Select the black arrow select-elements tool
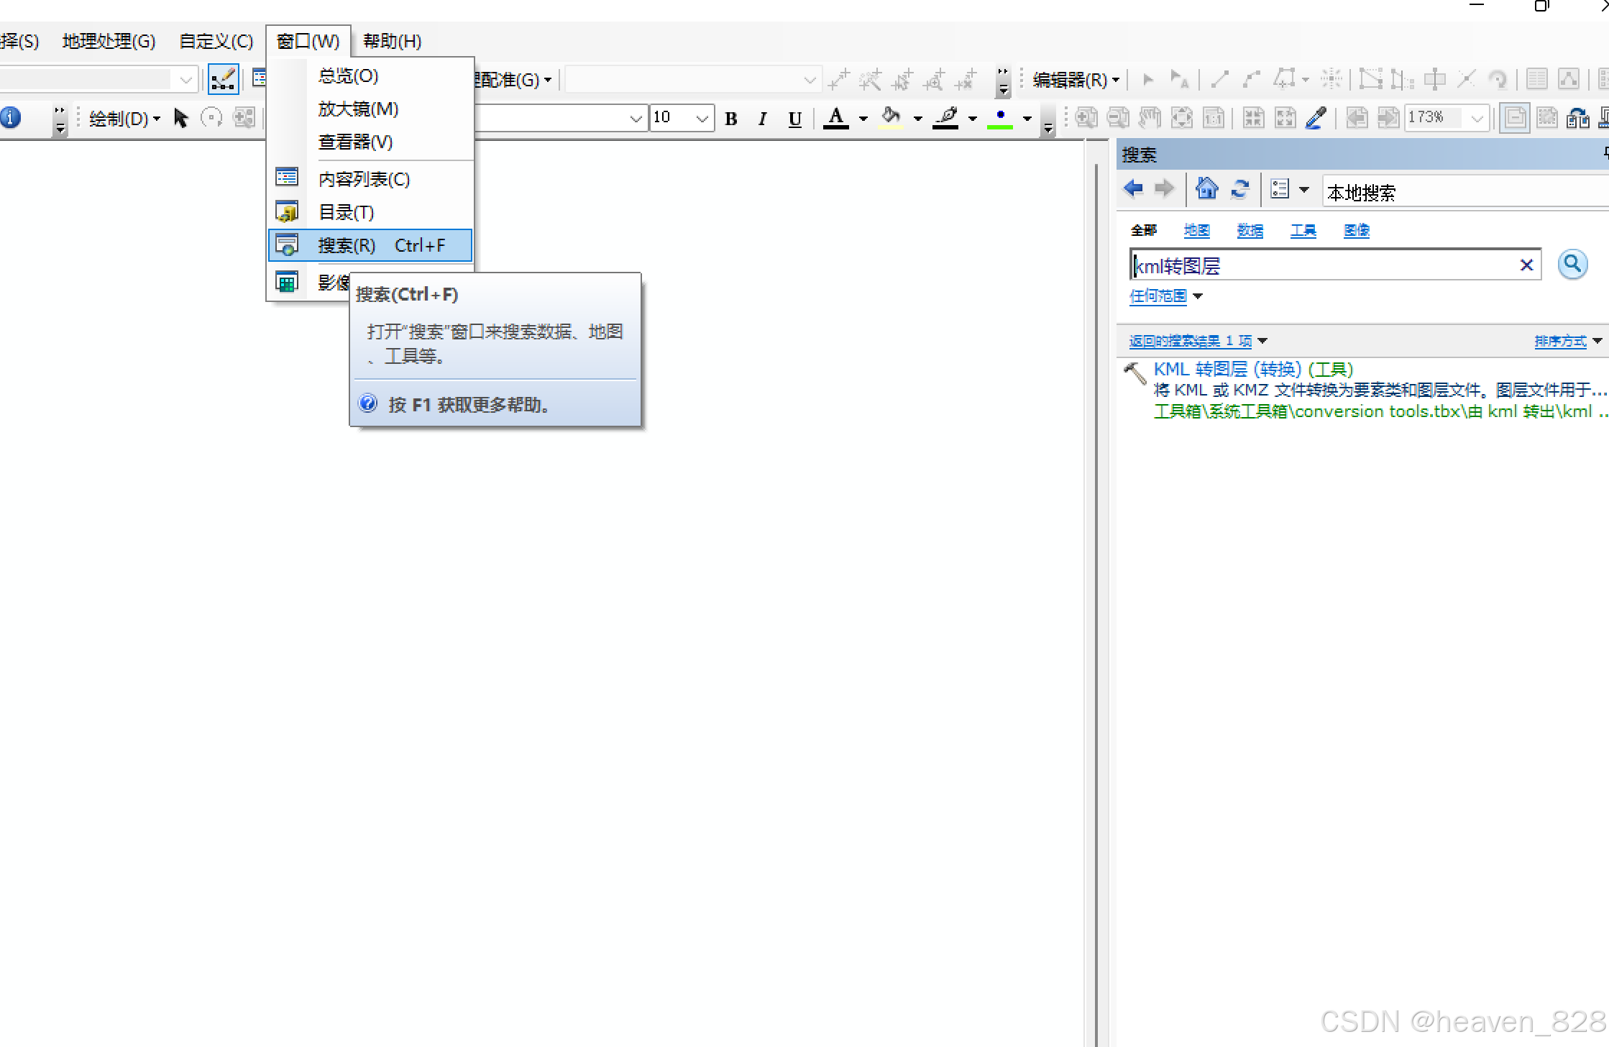The height and width of the screenshot is (1047, 1609). (x=180, y=118)
